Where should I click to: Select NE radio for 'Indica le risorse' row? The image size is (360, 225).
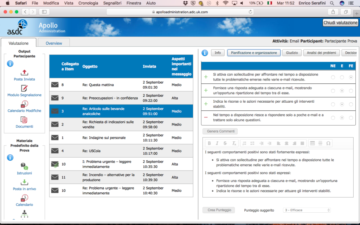(x=333, y=104)
